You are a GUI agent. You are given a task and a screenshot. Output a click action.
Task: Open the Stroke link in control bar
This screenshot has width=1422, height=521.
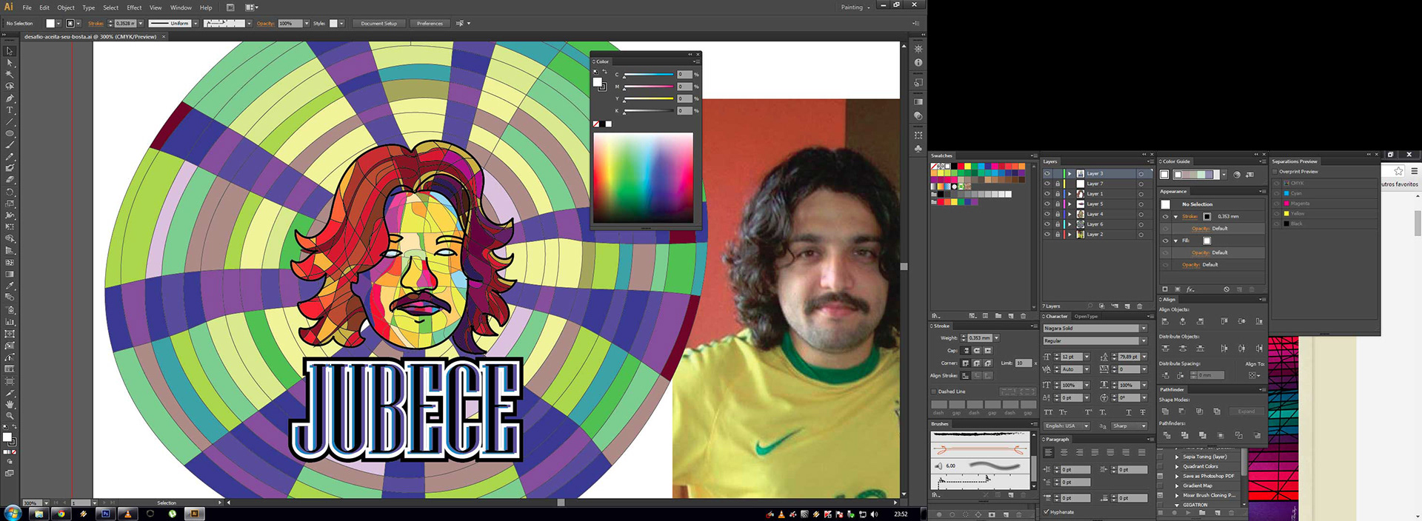[96, 24]
